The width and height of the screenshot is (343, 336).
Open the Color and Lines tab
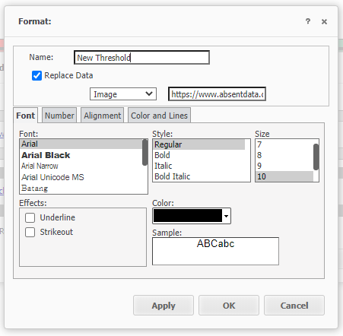(x=159, y=116)
